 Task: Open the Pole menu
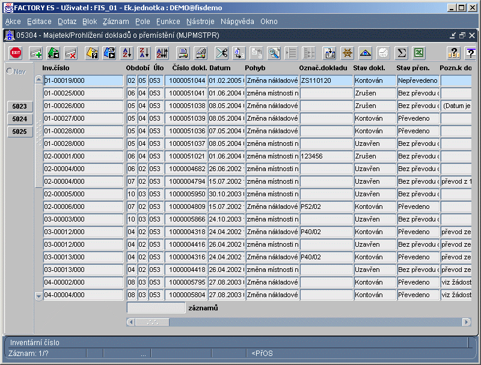click(142, 22)
